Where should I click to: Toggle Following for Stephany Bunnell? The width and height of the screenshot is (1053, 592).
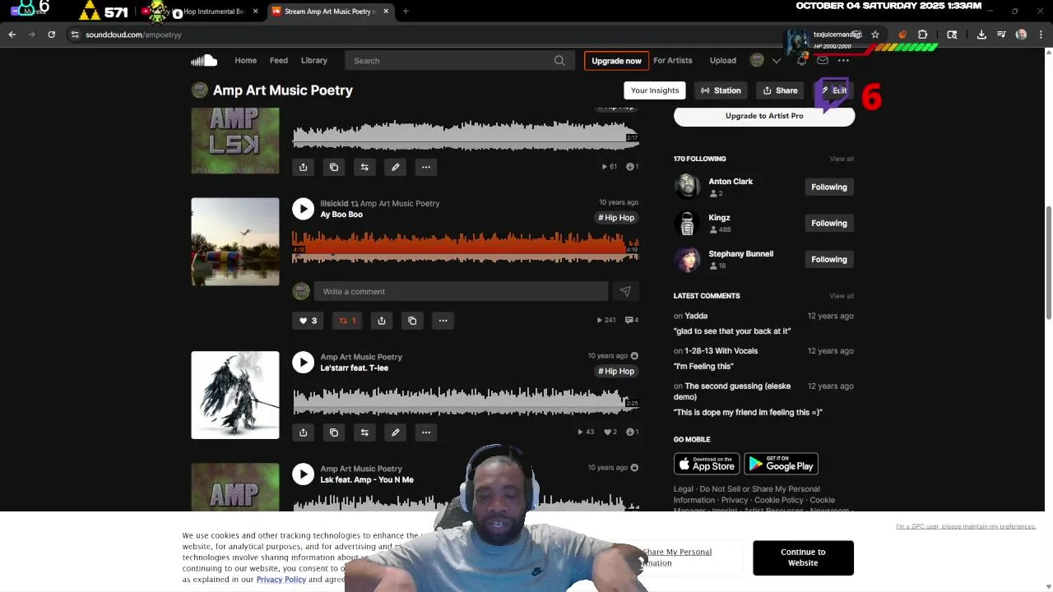coord(829,259)
